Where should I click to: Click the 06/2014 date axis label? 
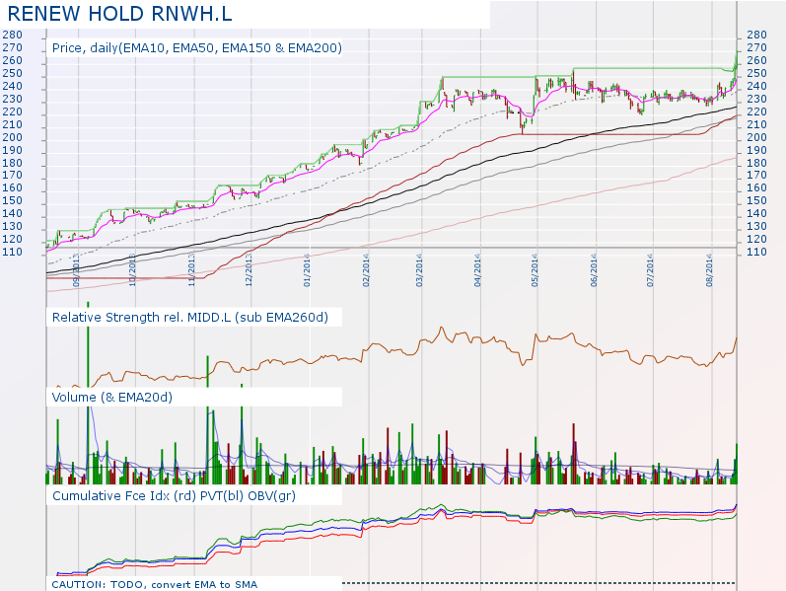point(594,270)
